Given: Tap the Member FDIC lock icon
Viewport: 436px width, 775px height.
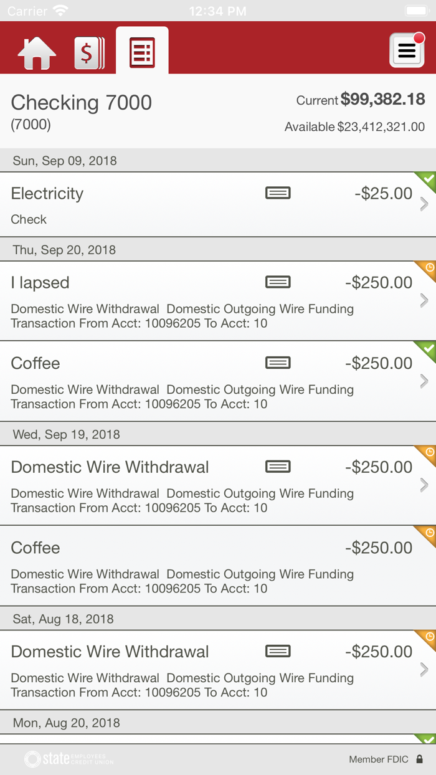Looking at the screenshot, I should click(x=420, y=759).
